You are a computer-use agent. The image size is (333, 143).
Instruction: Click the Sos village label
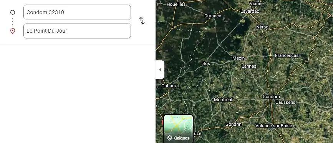[x=206, y=63]
